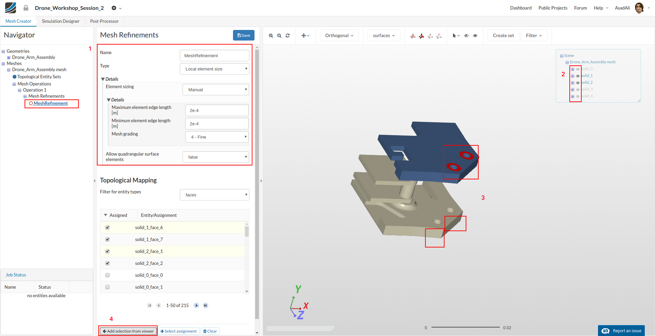Check the solid_0_face_0 assignment checkbox
This screenshot has height=336, width=655.
click(x=107, y=275)
